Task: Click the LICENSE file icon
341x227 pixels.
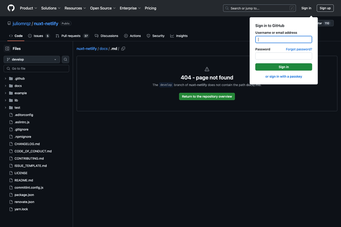Action: [11, 173]
